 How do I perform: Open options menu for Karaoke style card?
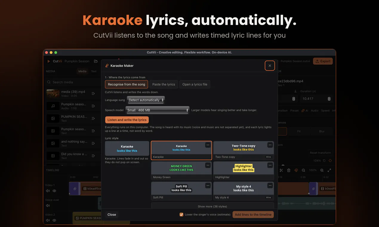click(208, 145)
